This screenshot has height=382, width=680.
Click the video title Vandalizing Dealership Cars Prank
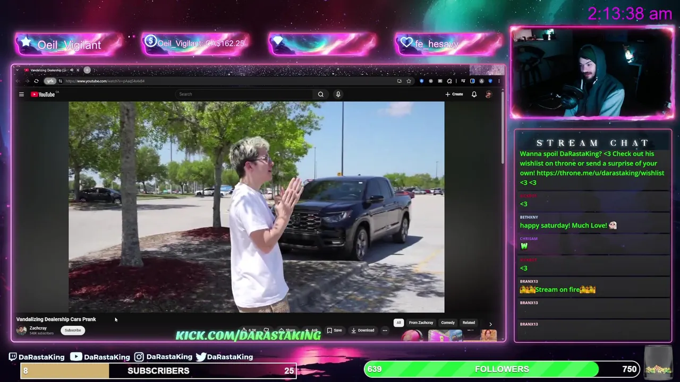pos(56,319)
